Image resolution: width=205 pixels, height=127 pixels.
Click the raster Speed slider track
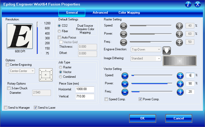pos(151,26)
